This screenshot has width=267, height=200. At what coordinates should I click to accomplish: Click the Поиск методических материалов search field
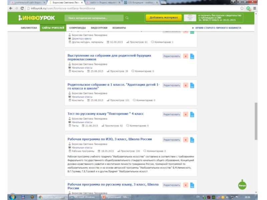point(94,18)
